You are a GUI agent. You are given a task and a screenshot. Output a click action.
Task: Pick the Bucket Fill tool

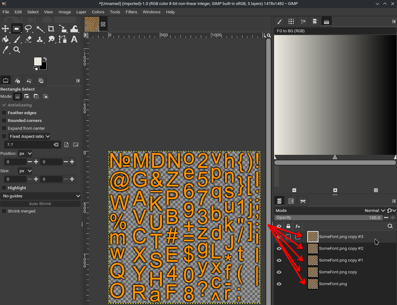pos(5,39)
